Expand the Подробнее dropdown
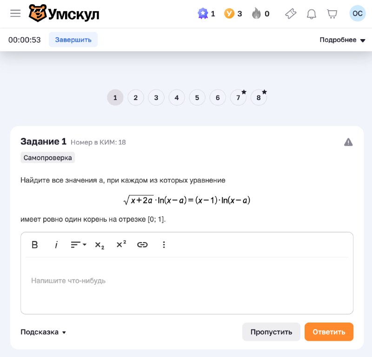The width and height of the screenshot is (372, 357). point(342,40)
